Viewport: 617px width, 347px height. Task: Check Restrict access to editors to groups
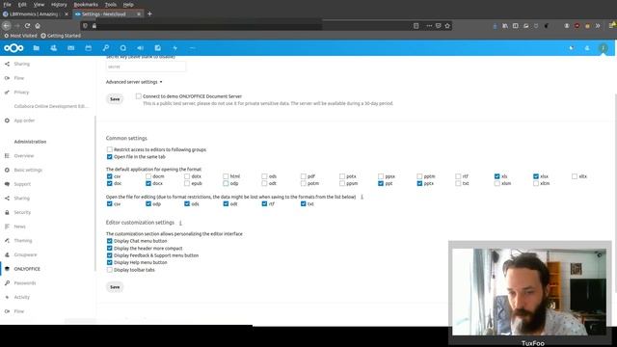click(x=109, y=149)
